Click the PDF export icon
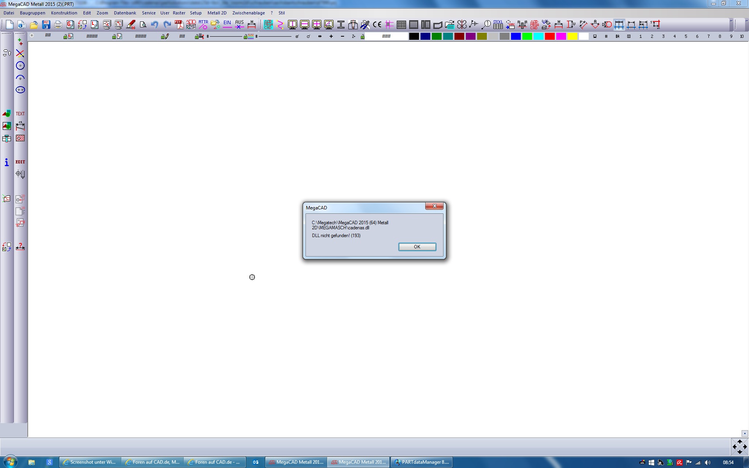 pos(179,25)
